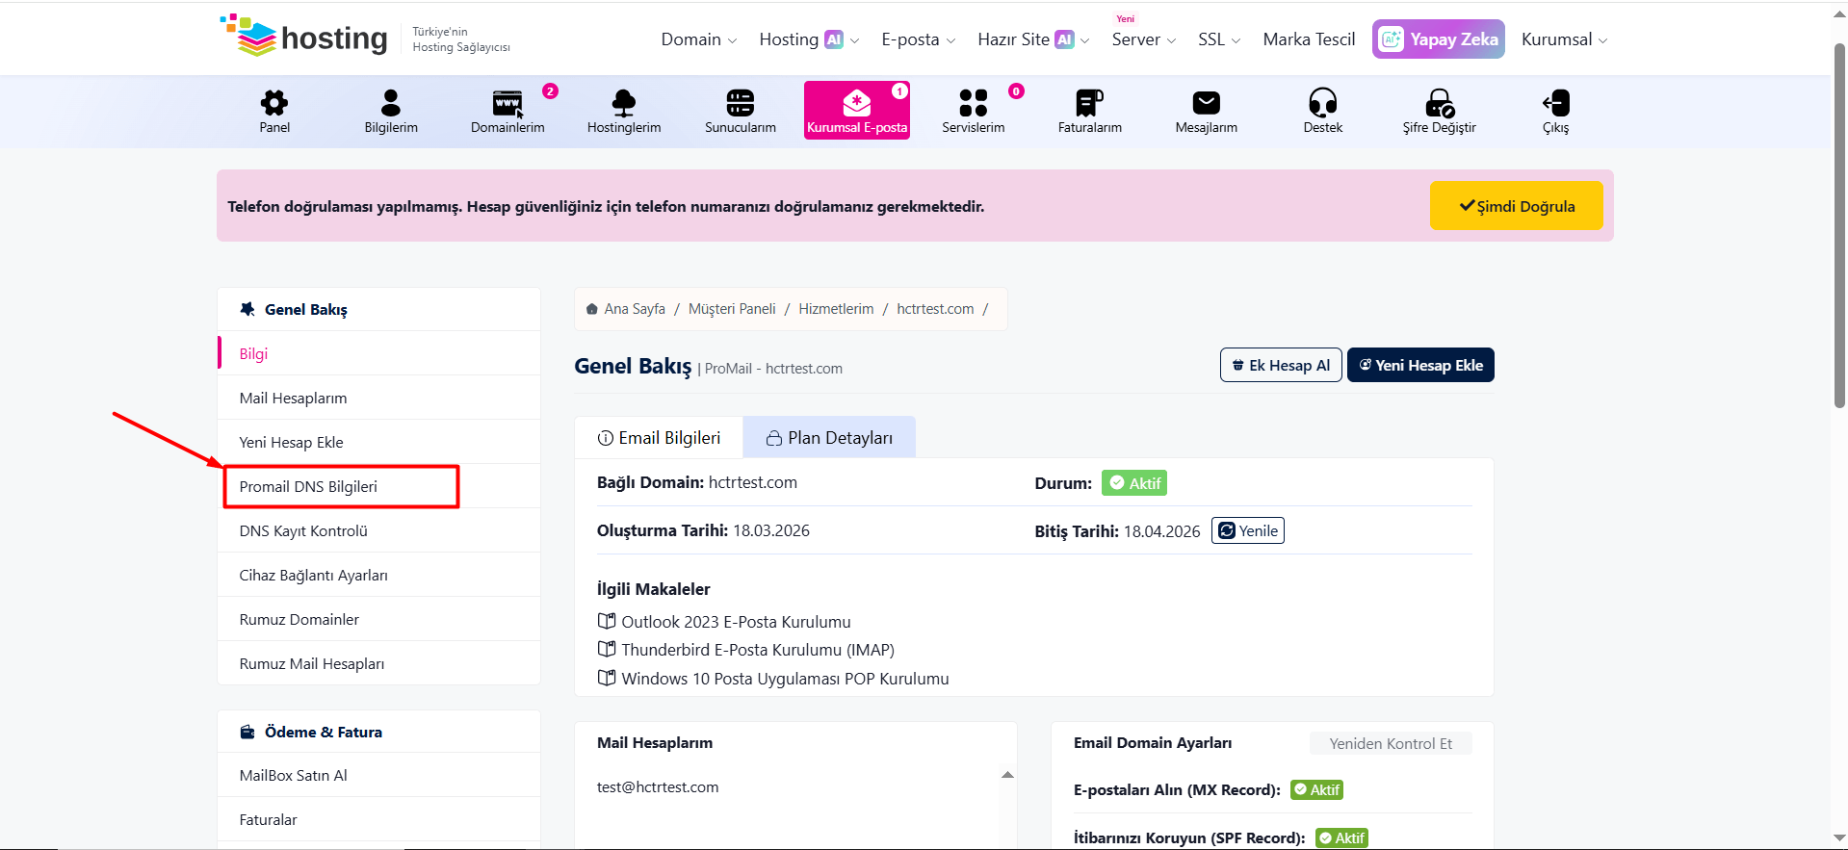The height and width of the screenshot is (850, 1848).
Task: Expand the SSL dropdown menu
Action: [1219, 39]
